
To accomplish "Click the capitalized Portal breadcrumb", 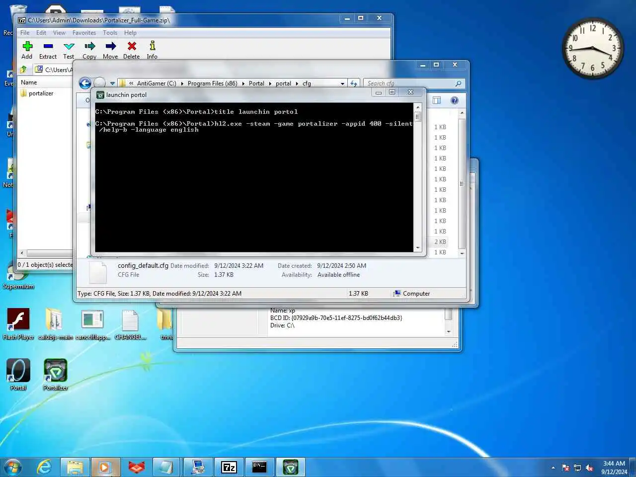I will point(256,83).
